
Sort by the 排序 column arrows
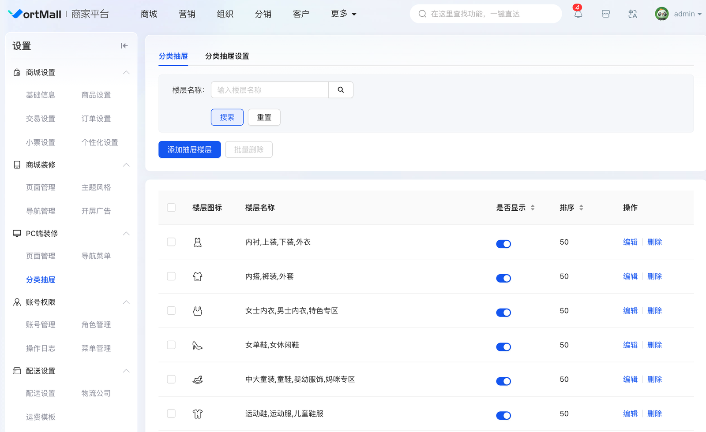click(x=581, y=208)
